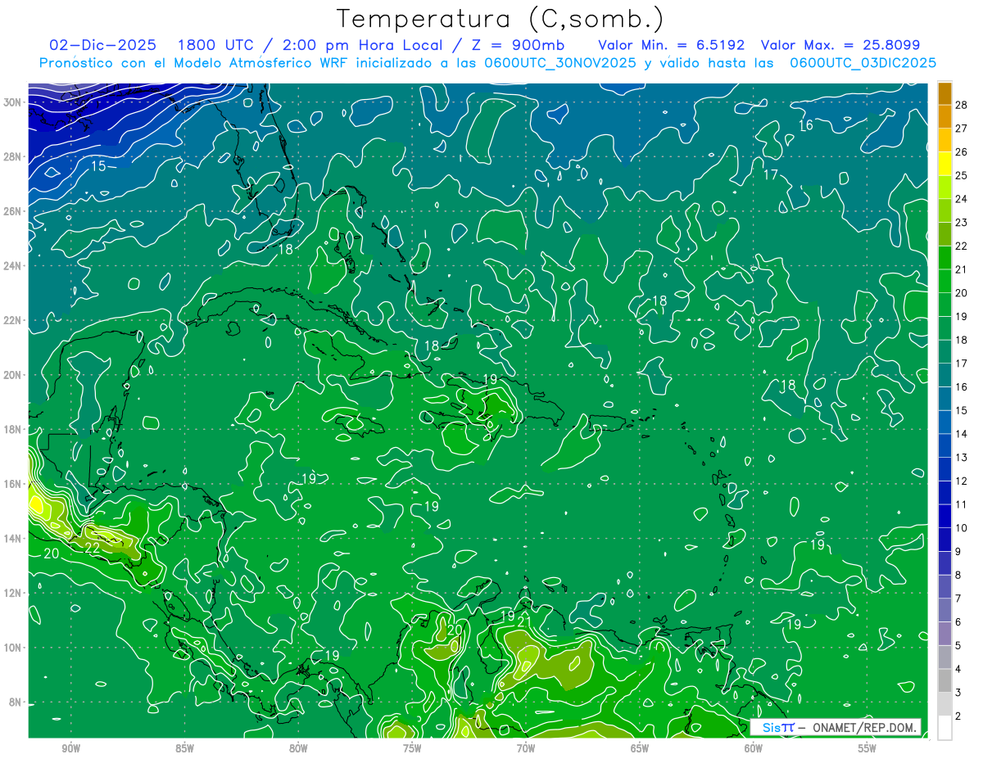Click the "4" color scale label
This screenshot has width=983, height=759.
point(958,670)
